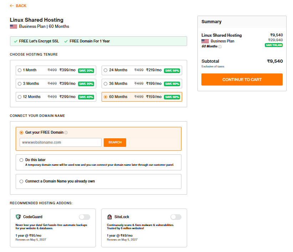Screen dimensions: 293x252
Task: Click the orange SEARCH button
Action: coord(115,142)
